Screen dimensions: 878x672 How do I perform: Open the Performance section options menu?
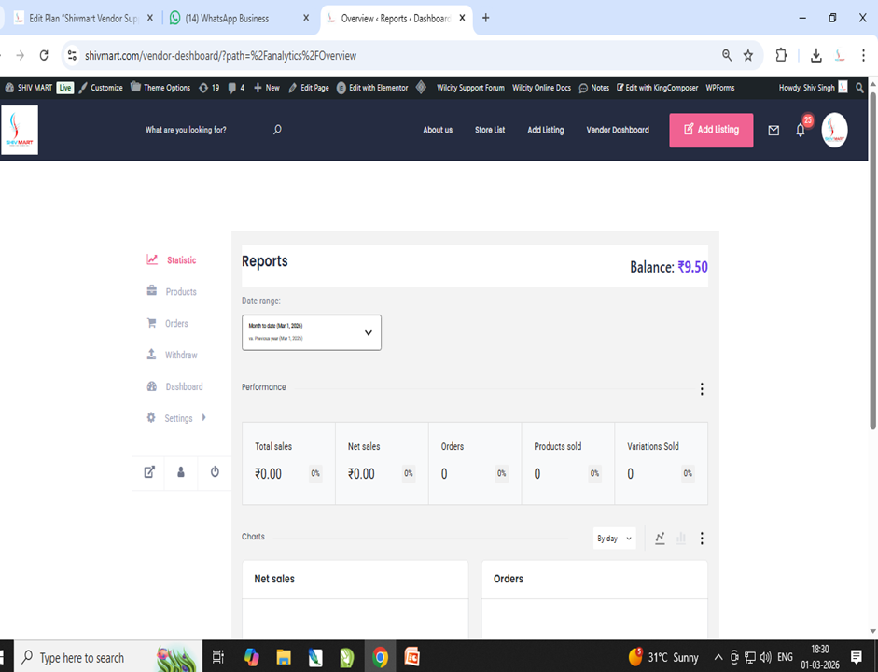702,389
